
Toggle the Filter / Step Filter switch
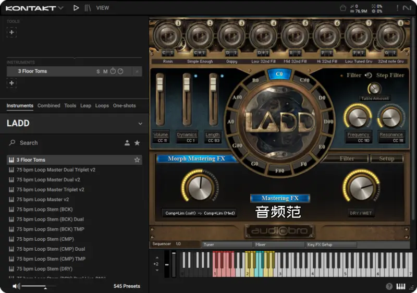point(369,75)
